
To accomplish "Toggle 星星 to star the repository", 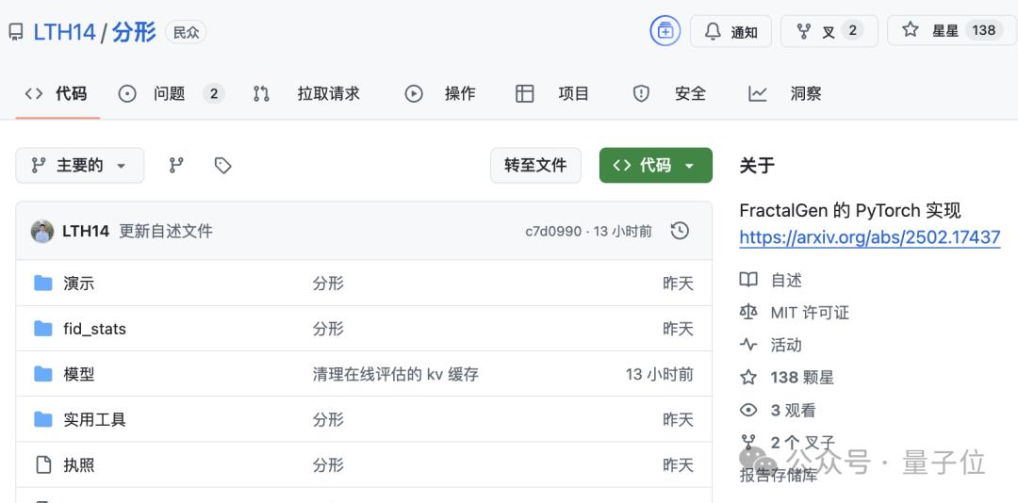I will pos(951,30).
